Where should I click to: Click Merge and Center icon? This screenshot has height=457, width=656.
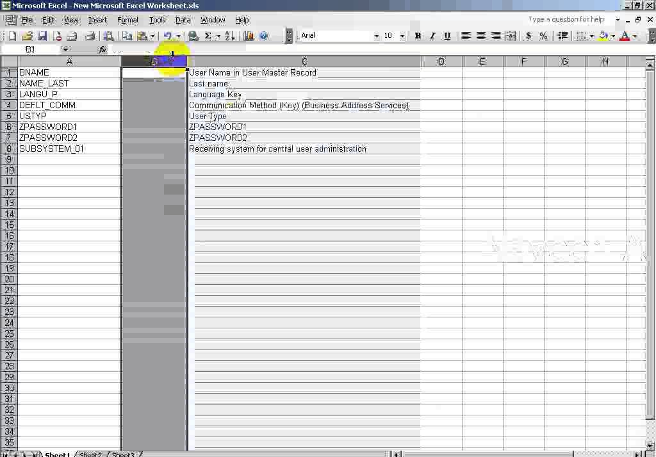coord(511,36)
